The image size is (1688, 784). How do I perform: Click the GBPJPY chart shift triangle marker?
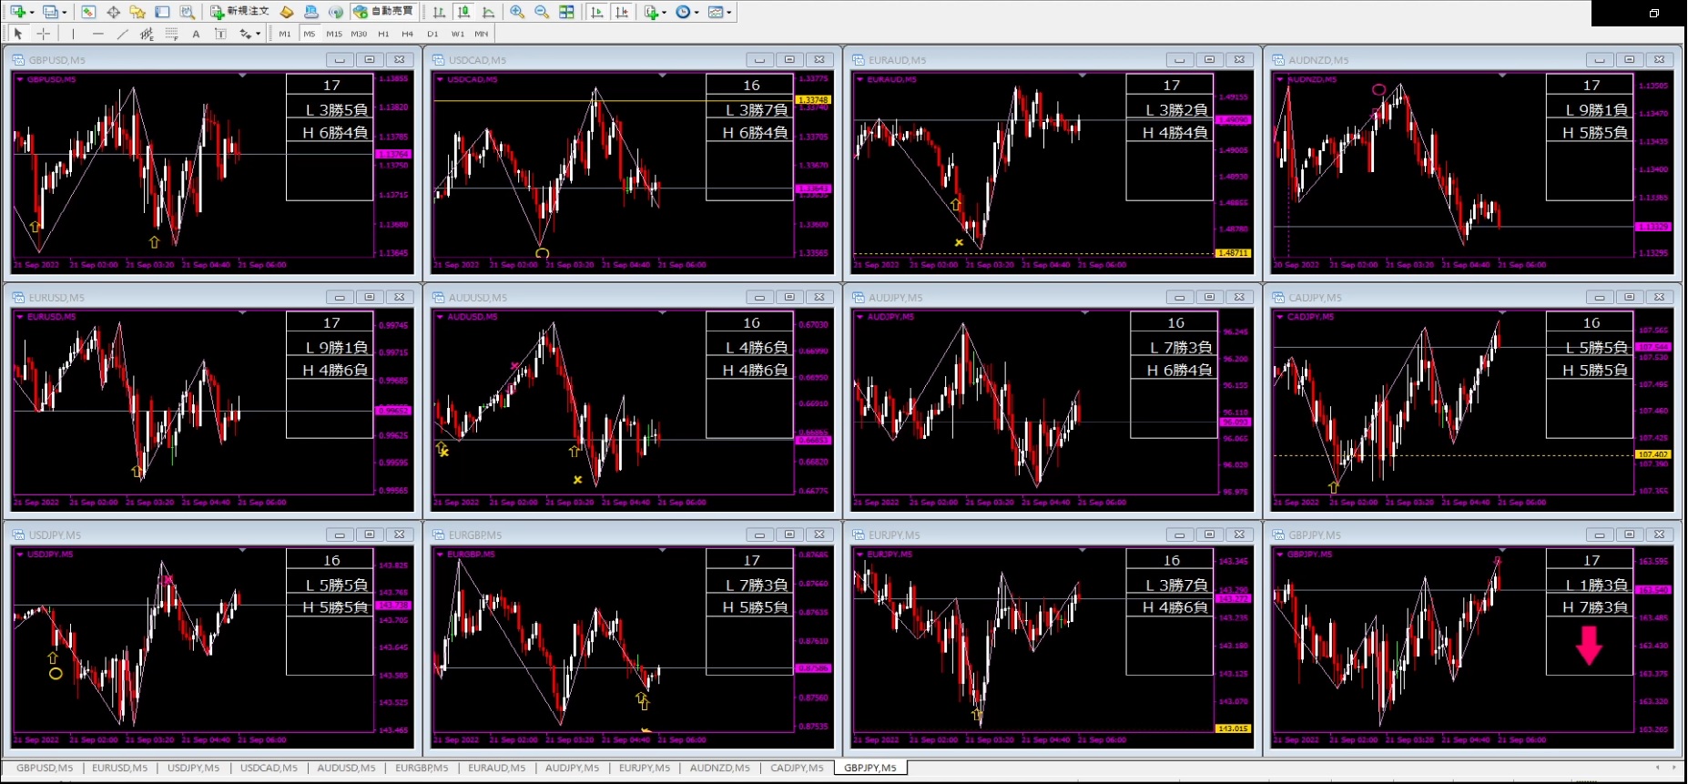pyautogui.click(x=1502, y=551)
